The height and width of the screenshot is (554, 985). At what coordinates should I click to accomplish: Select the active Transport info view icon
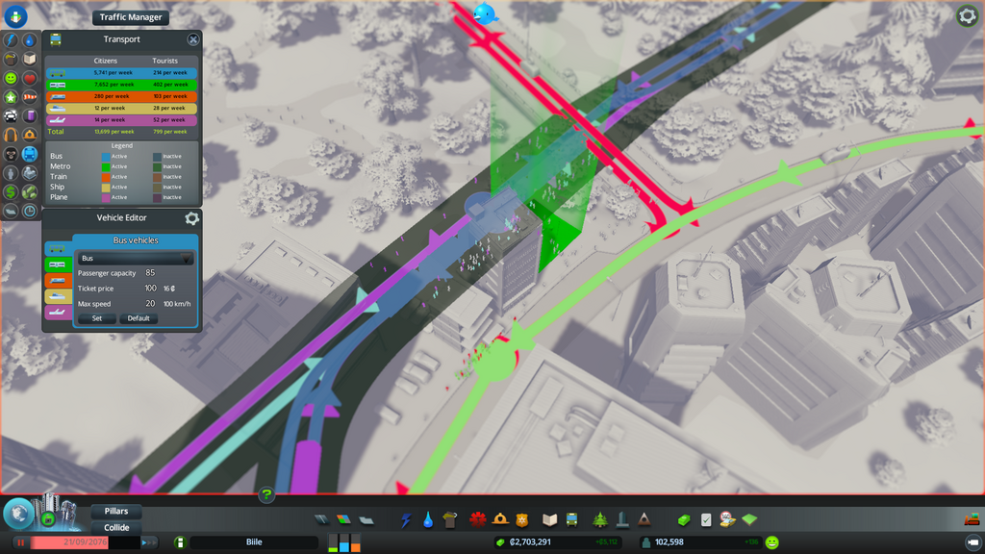coord(30,154)
